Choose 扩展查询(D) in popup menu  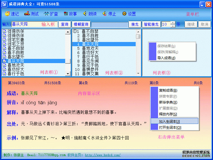pos(175,108)
